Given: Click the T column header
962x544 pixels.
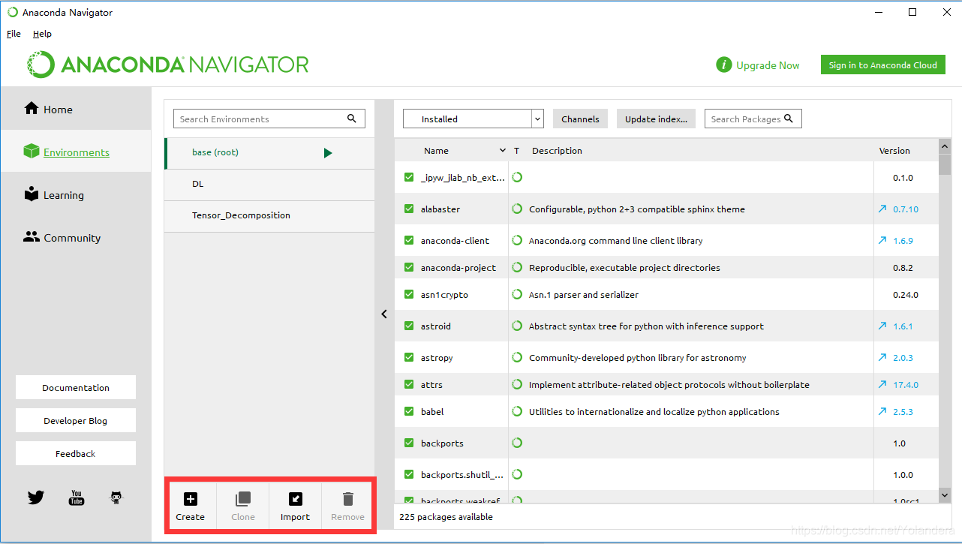Looking at the screenshot, I should pos(516,151).
